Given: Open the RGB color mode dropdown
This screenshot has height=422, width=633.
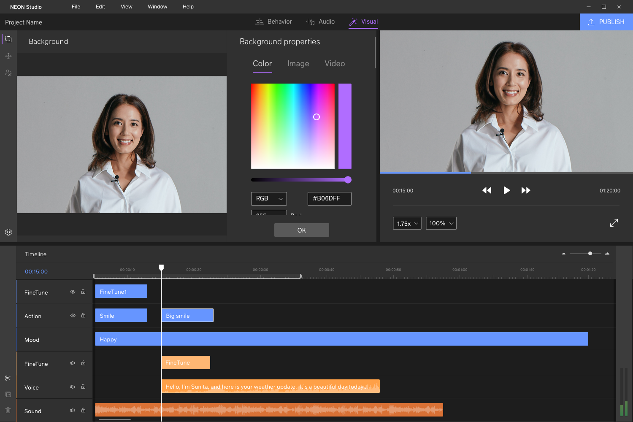Looking at the screenshot, I should (269, 199).
